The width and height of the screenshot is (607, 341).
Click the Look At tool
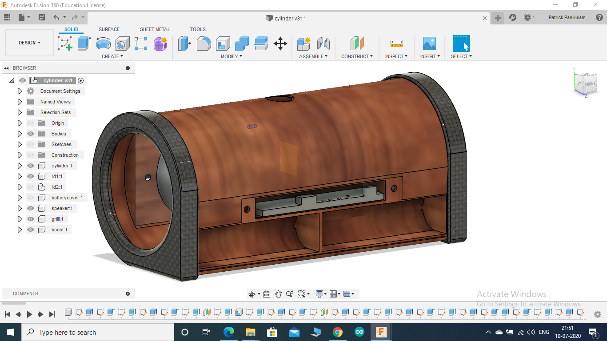(267, 294)
